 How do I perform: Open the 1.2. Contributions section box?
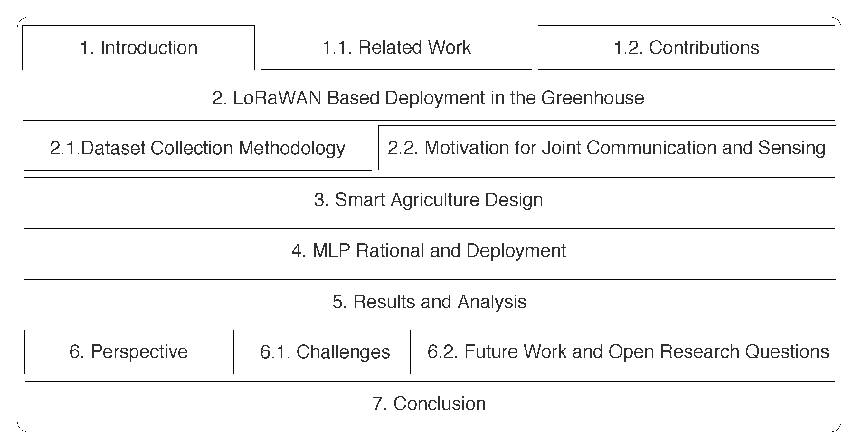(x=686, y=48)
